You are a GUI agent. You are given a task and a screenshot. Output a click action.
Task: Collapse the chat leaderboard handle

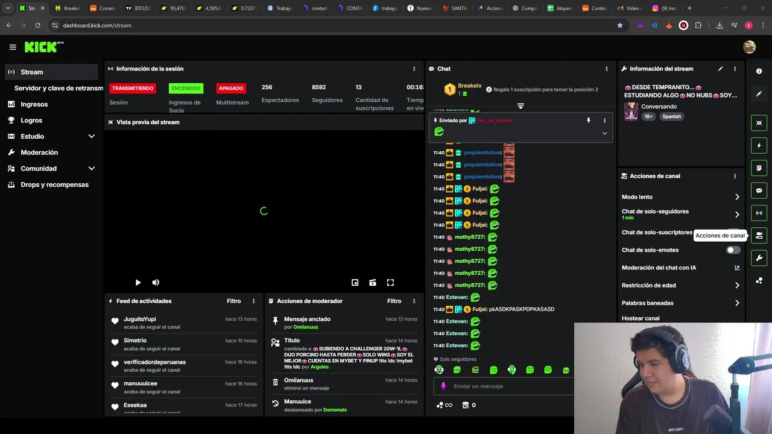tap(520, 105)
